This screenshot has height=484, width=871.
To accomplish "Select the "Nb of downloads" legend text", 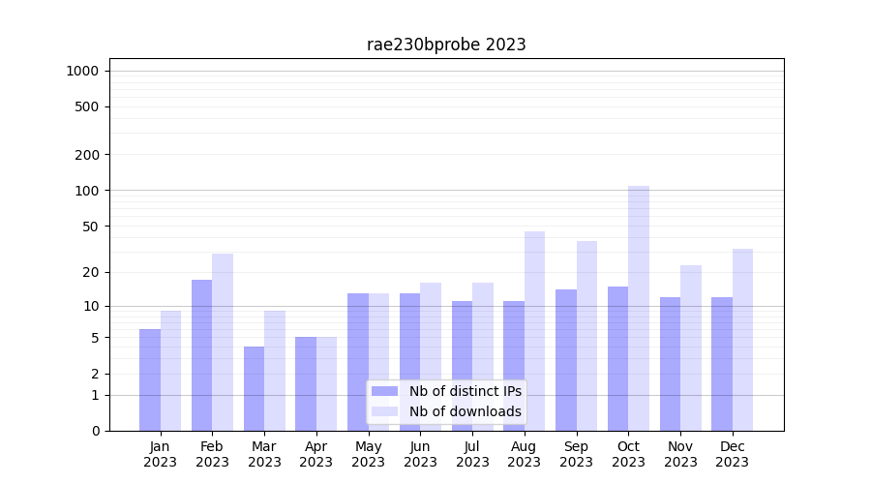I will (465, 411).
